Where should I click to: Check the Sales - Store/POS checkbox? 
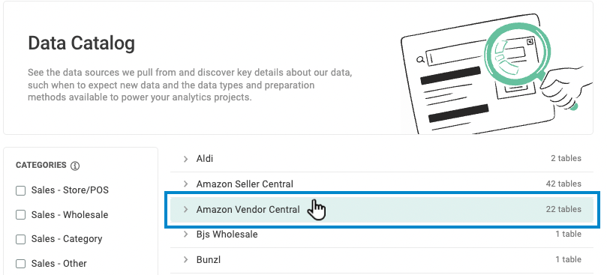point(20,190)
